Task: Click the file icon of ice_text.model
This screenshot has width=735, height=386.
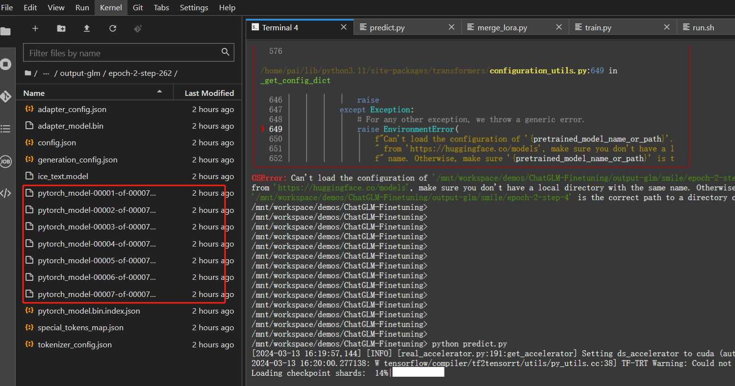Action: tap(29, 176)
